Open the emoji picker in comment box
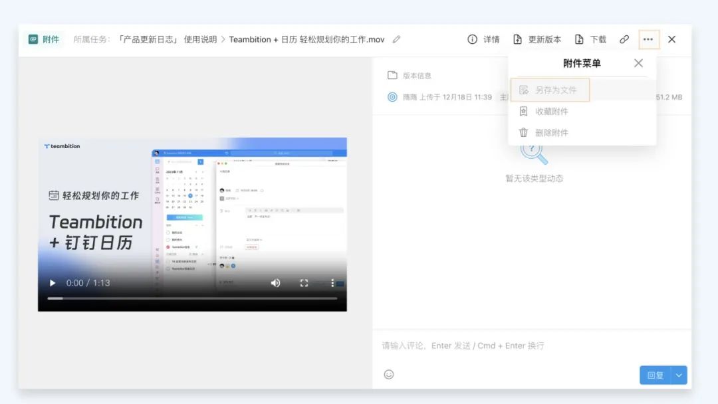The width and height of the screenshot is (718, 404). 389,374
